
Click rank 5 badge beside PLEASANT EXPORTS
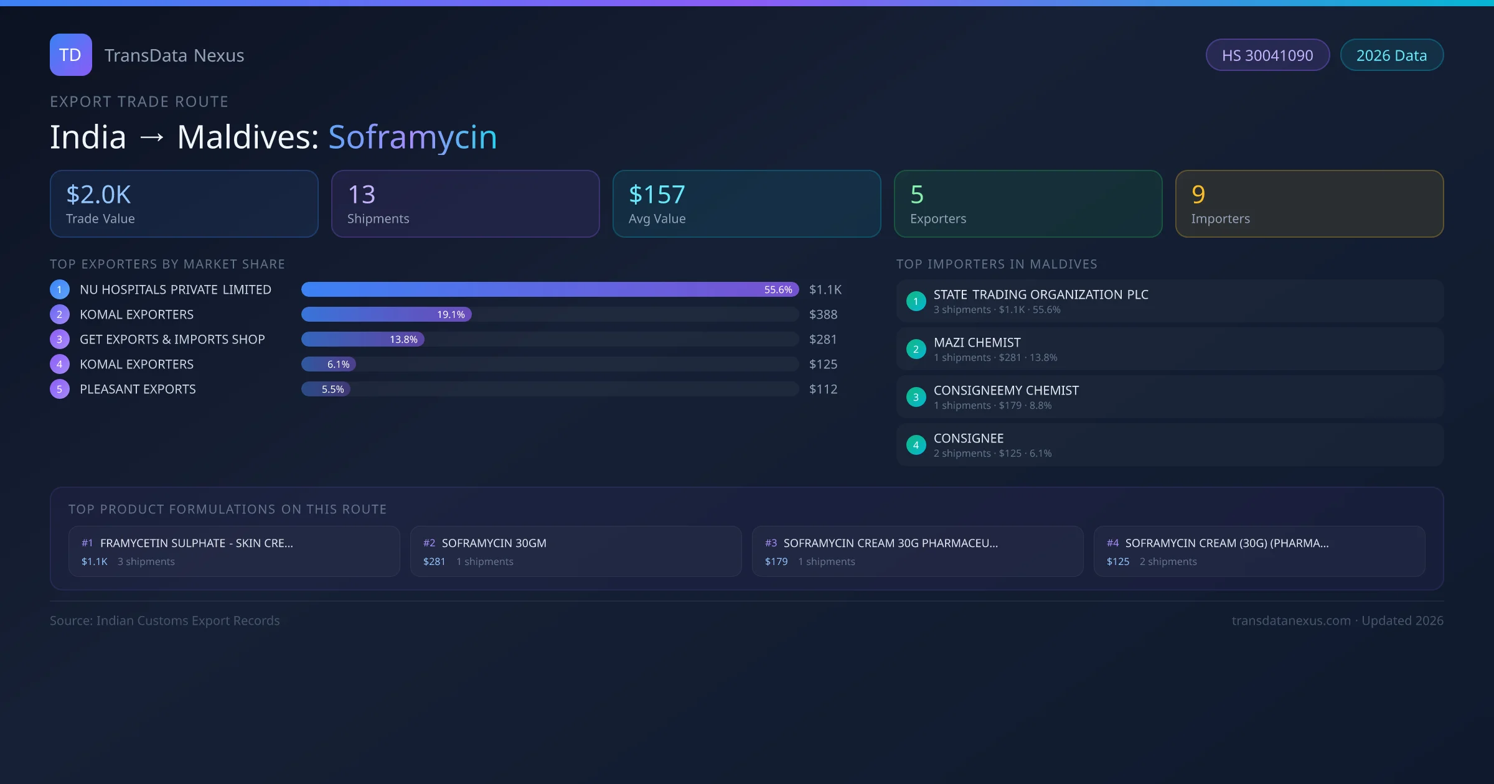coord(60,389)
